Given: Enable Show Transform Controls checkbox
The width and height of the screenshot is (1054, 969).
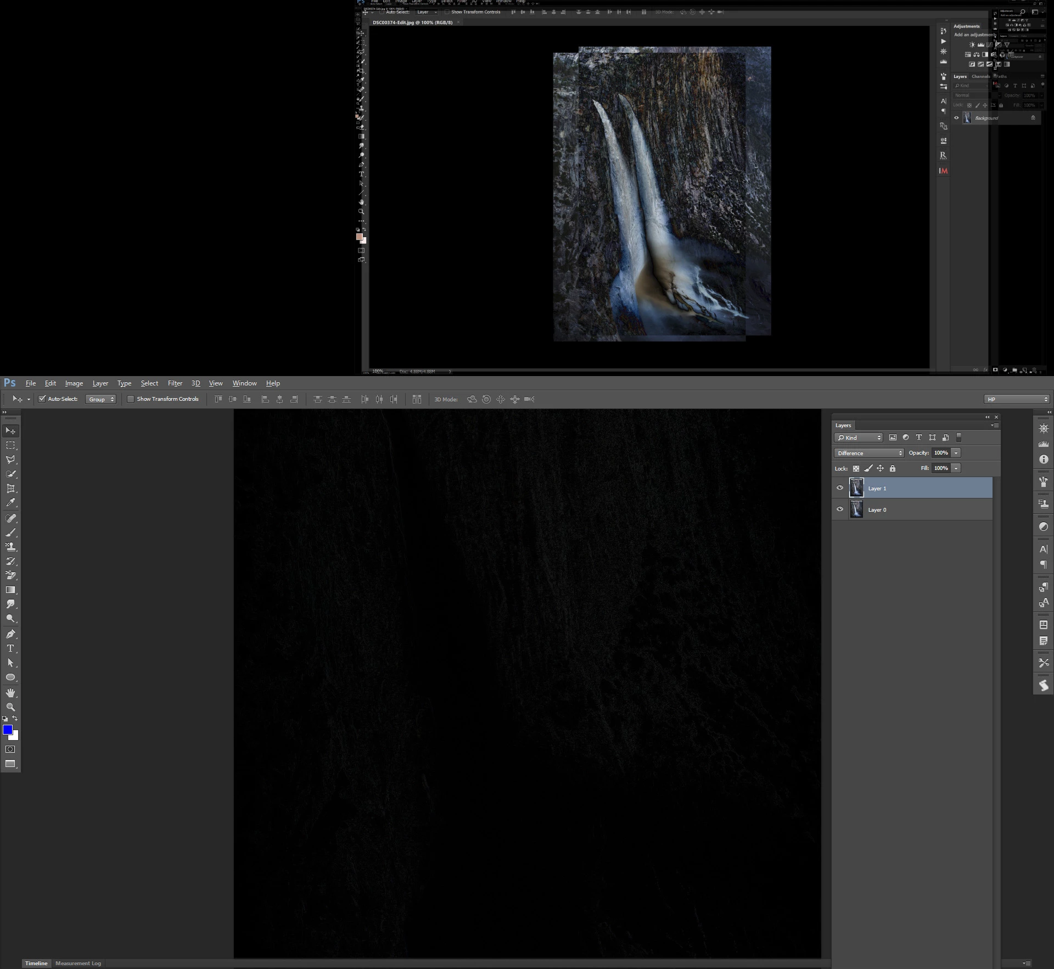Looking at the screenshot, I should (131, 399).
